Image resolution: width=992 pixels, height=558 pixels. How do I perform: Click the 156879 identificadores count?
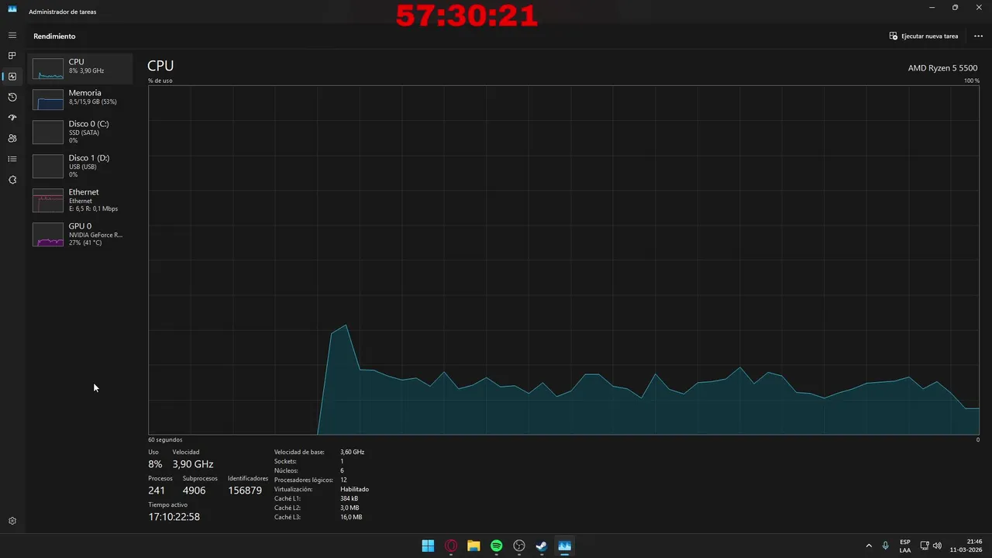[245, 491]
